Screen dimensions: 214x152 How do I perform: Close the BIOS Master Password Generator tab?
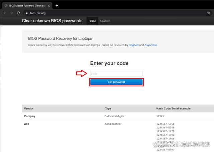pos(49,6)
